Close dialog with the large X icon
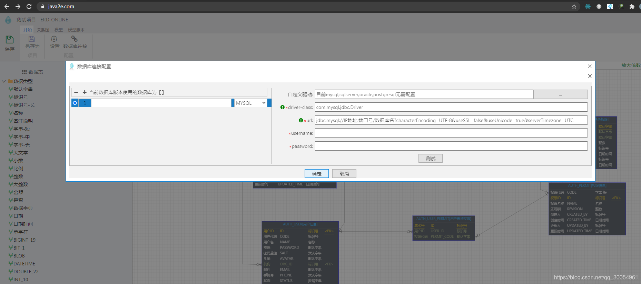 pyautogui.click(x=590, y=76)
